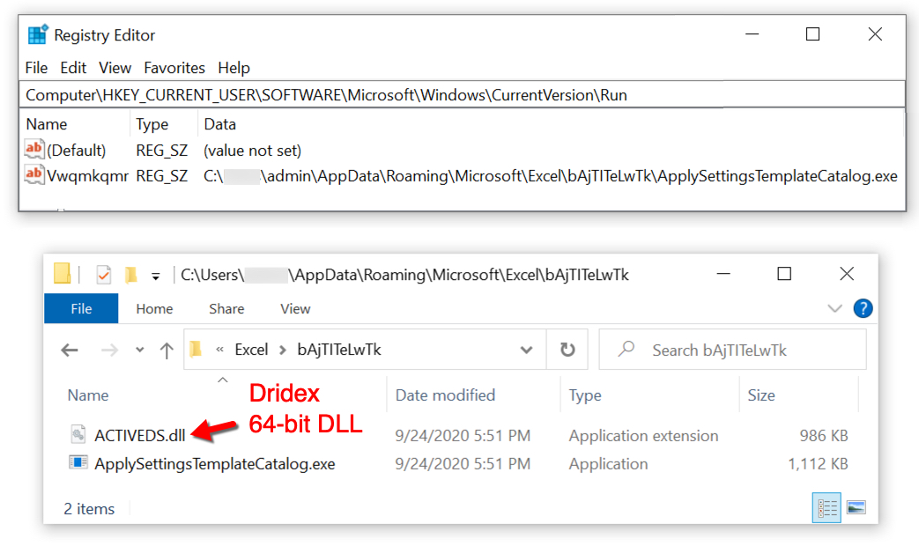Open the File menu in Registry Editor

[36, 68]
